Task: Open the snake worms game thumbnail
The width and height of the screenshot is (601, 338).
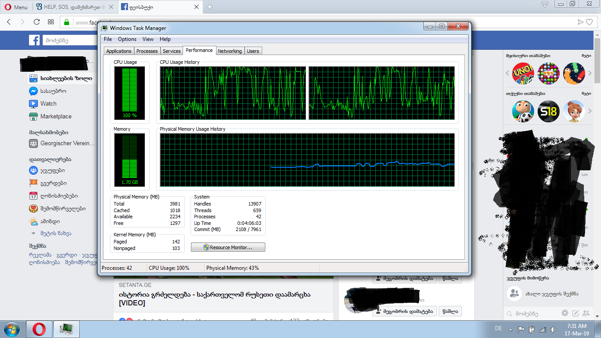Action: pos(574,73)
